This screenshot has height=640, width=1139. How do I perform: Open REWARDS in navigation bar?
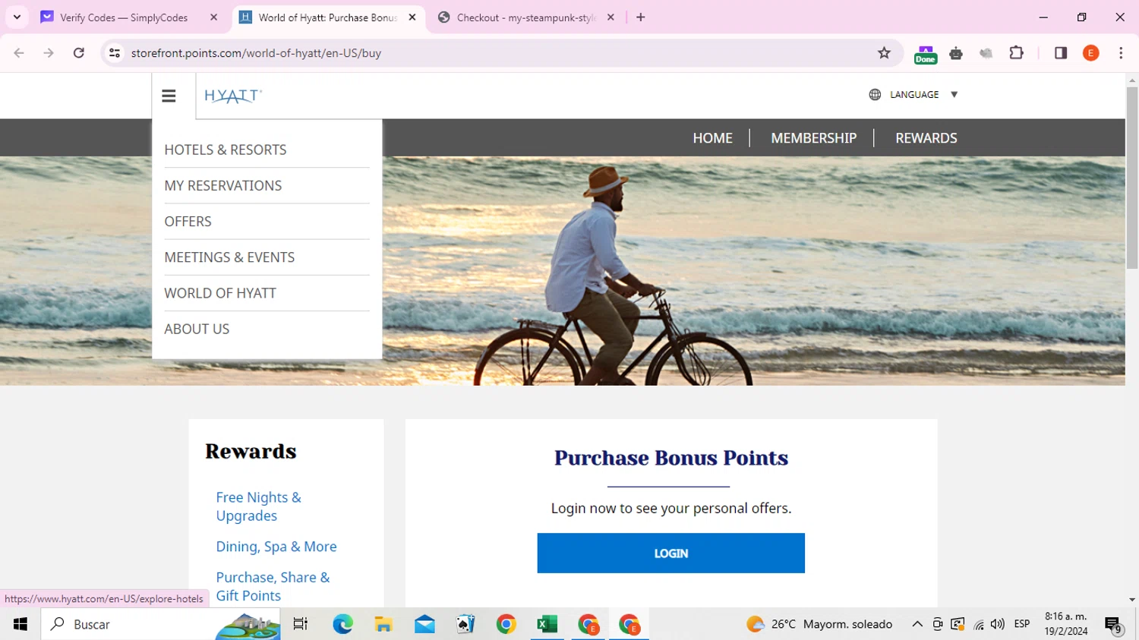pyautogui.click(x=926, y=138)
